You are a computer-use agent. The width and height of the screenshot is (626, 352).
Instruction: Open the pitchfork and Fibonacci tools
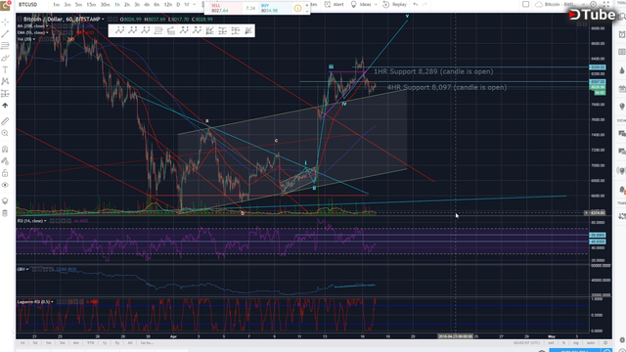point(5,46)
